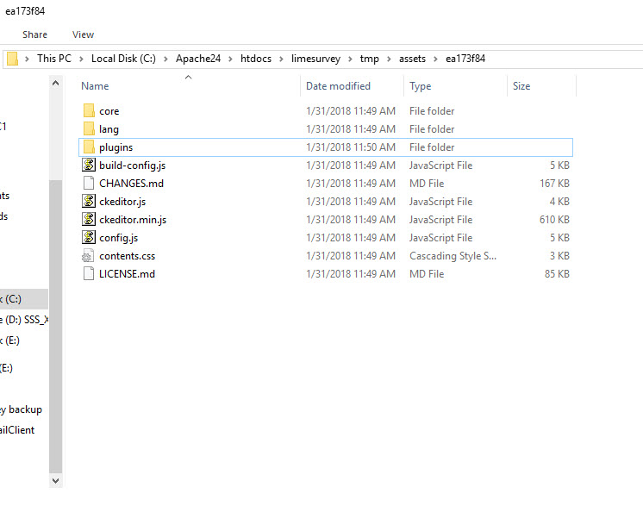Select the ckeditor.js script icon
The height and width of the screenshot is (506, 643).
tap(88, 202)
